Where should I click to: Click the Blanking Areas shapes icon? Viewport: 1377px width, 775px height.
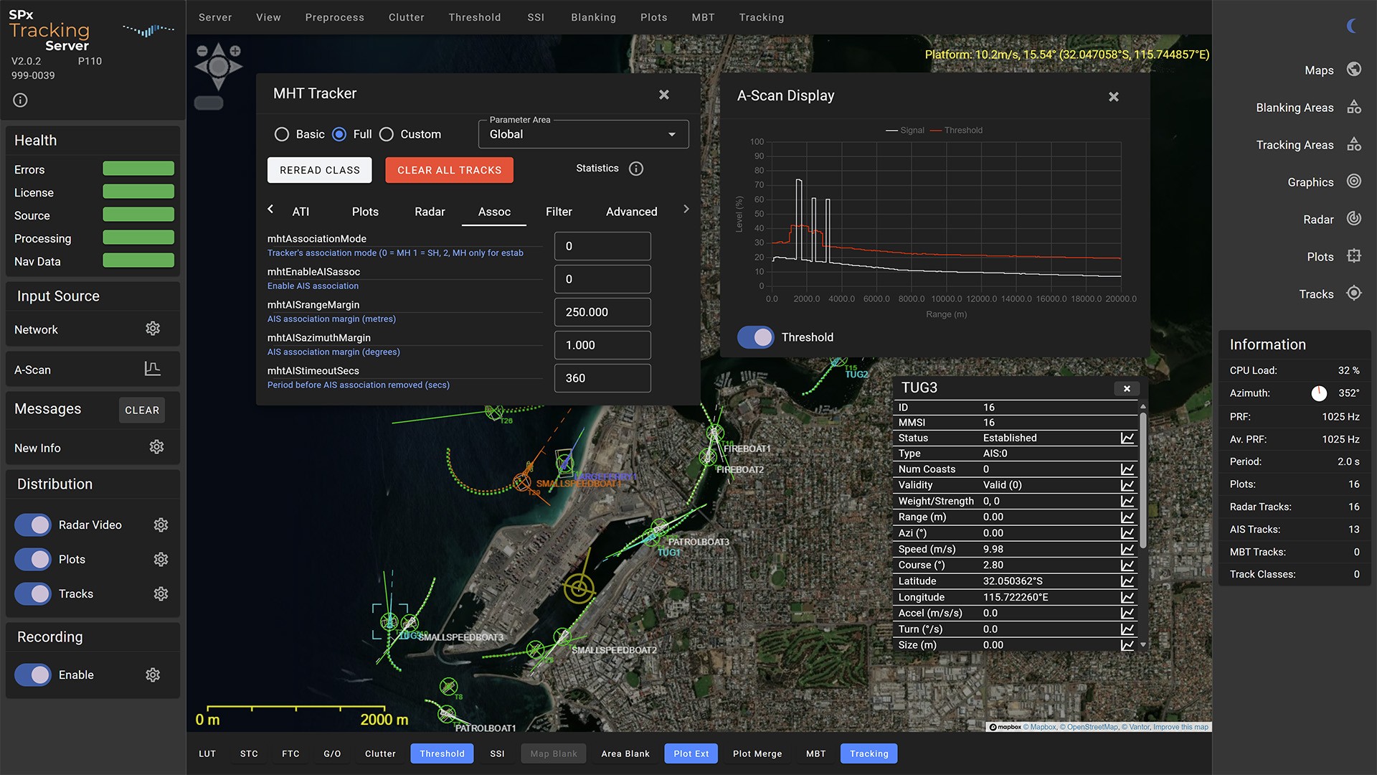click(x=1354, y=107)
